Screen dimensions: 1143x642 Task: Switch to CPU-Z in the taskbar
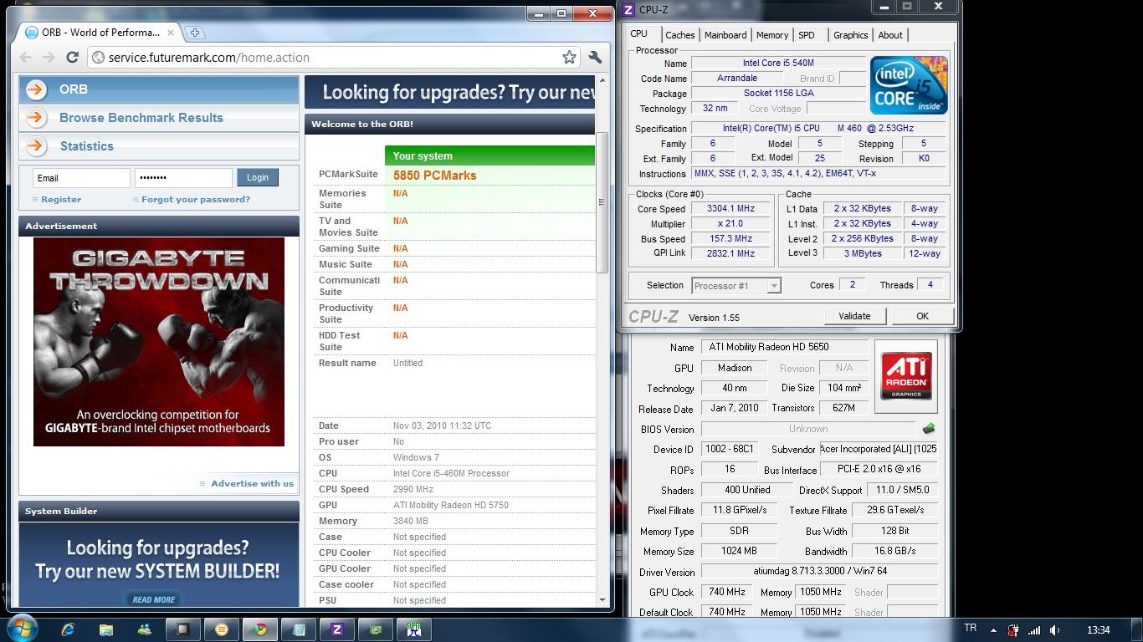[337, 629]
